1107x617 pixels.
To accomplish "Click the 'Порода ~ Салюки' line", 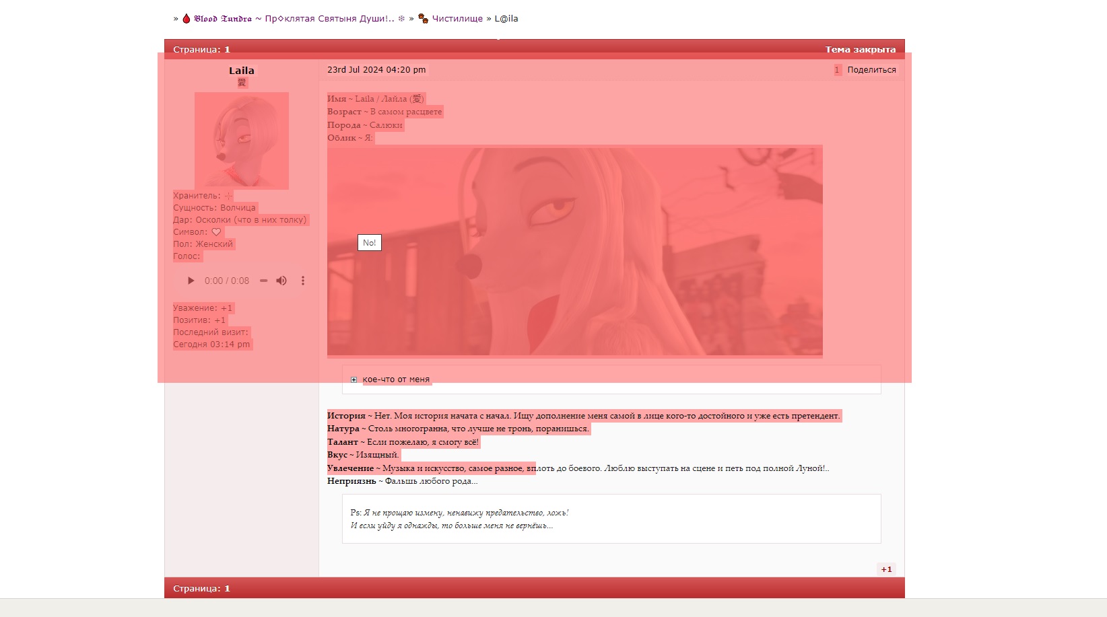I will tap(365, 125).
